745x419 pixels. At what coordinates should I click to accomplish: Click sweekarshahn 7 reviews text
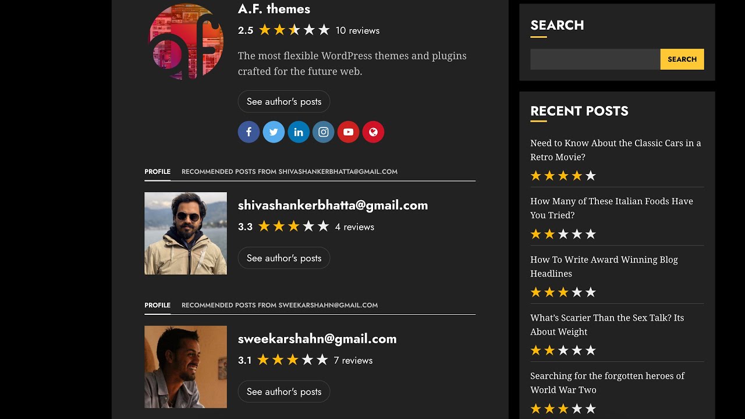point(353,360)
